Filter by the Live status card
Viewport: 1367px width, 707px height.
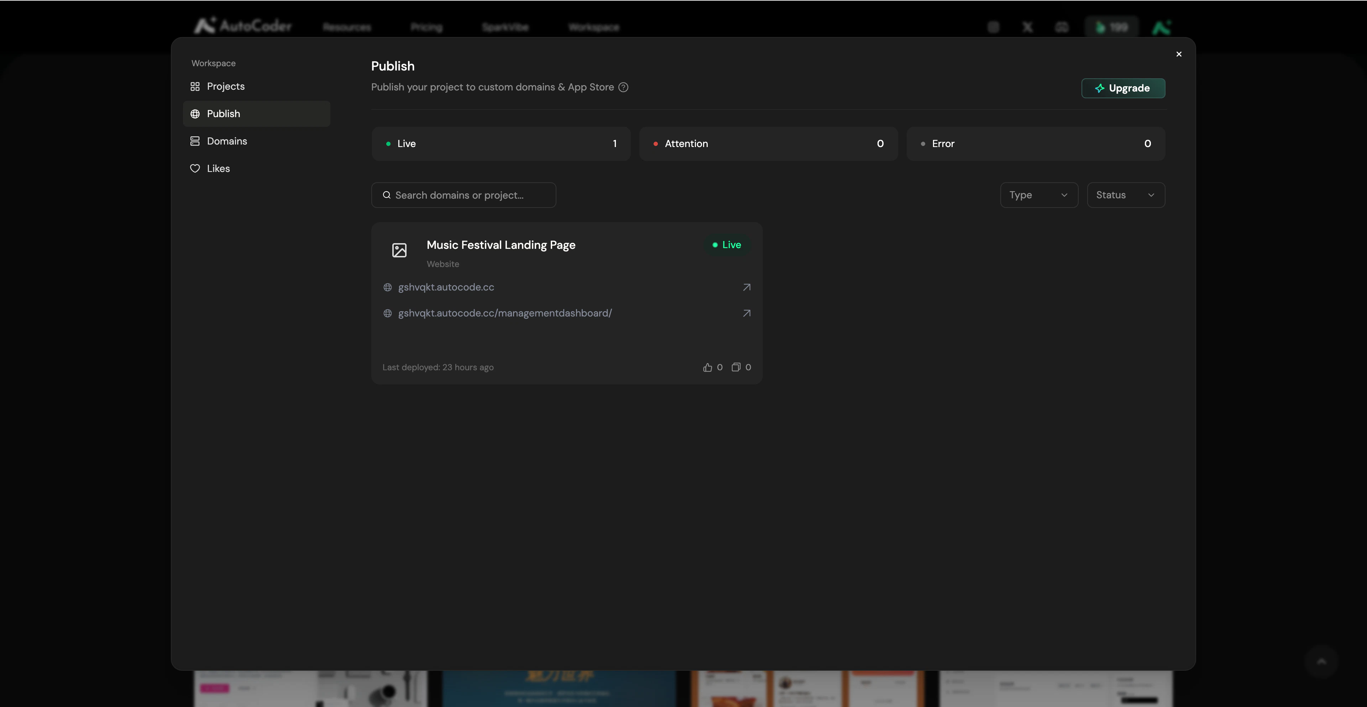(x=501, y=144)
